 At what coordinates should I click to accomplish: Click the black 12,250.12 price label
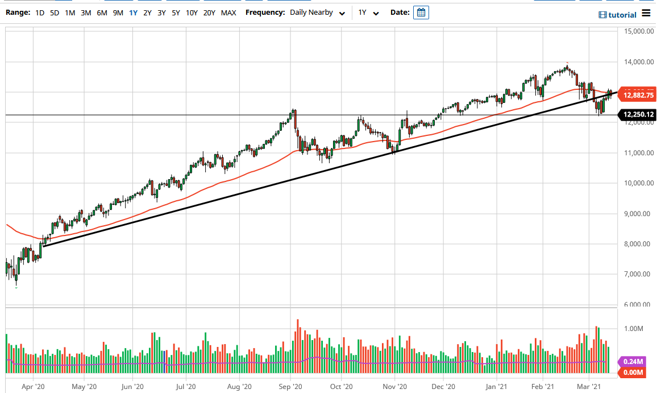coord(637,115)
